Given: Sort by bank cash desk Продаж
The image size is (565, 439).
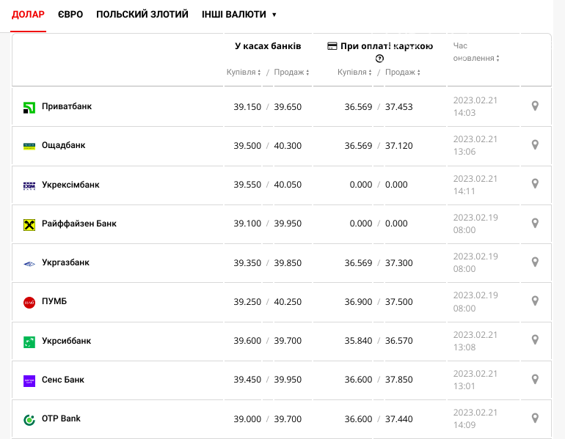Looking at the screenshot, I should coord(291,72).
